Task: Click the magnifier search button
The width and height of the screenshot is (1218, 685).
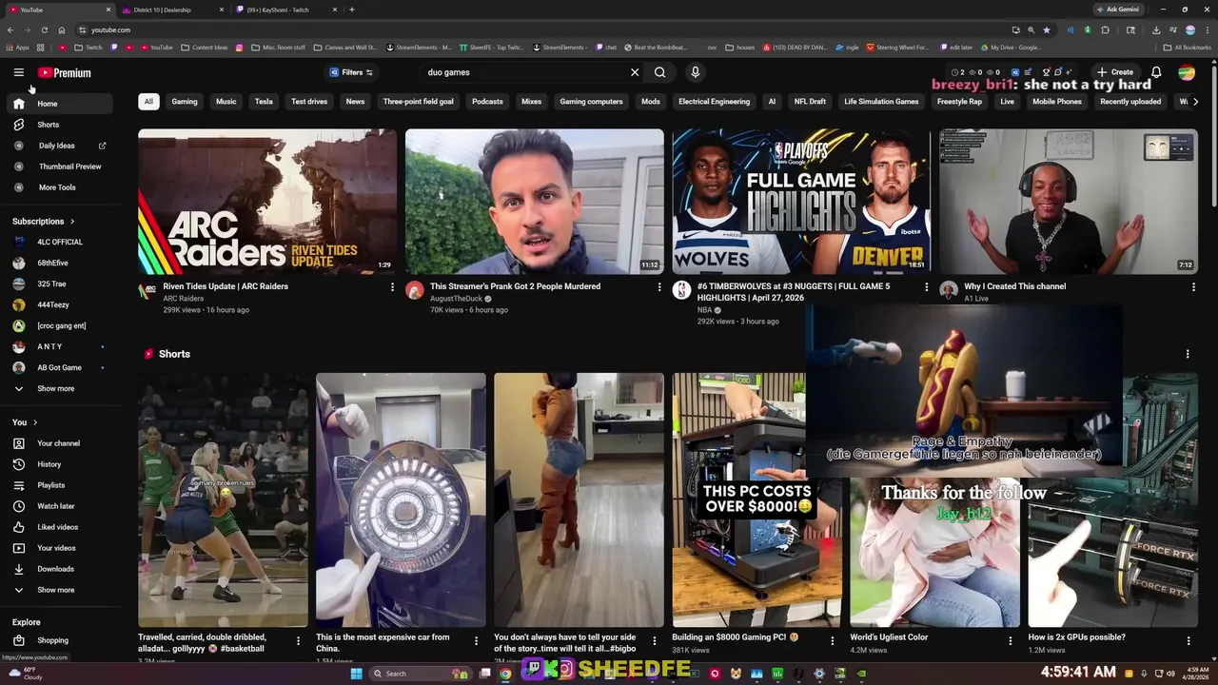Action: 659,72
